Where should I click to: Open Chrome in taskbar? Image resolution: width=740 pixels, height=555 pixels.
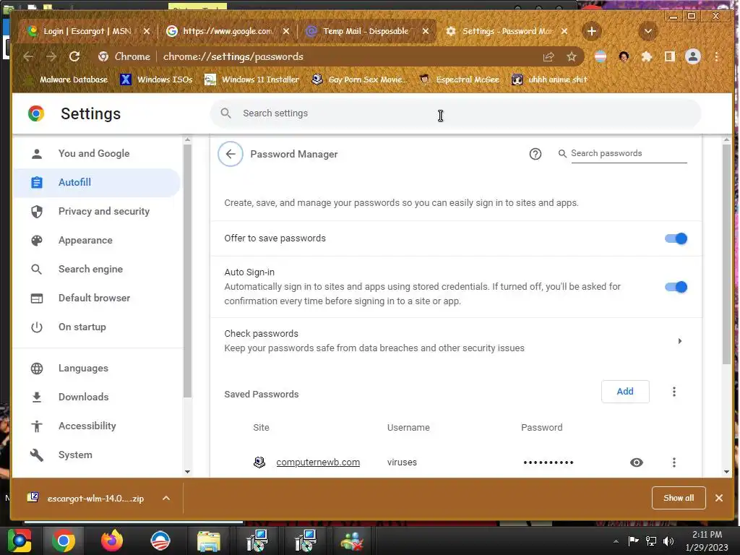(x=64, y=541)
